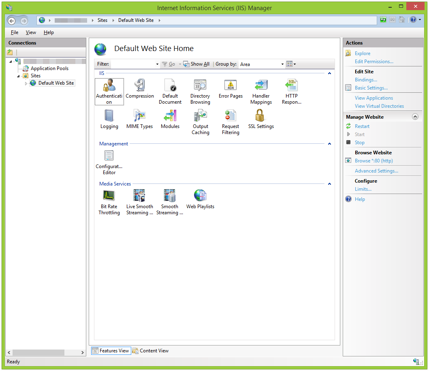Click the Filter text input field

133,64
